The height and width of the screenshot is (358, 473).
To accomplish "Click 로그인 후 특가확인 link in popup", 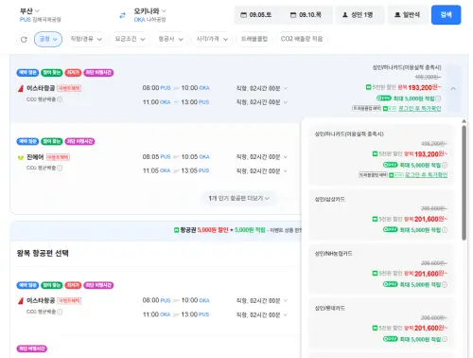I will pyautogui.click(x=426, y=175).
